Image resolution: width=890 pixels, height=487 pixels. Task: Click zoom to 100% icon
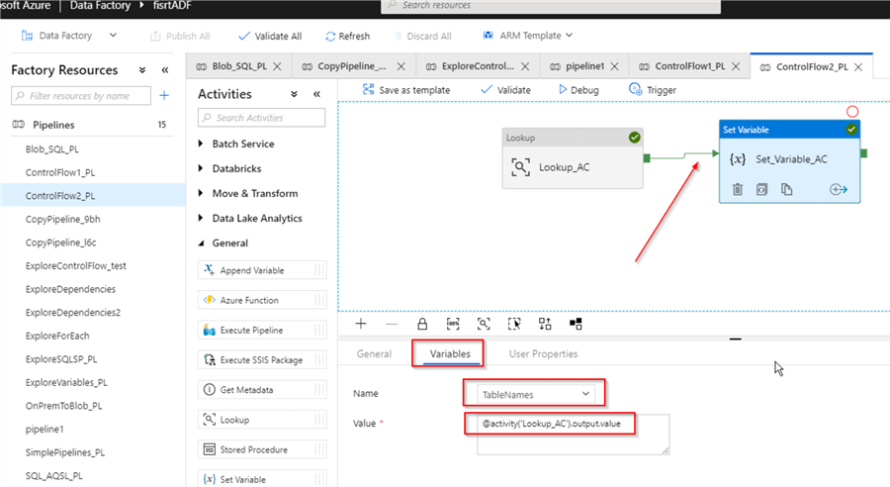(453, 324)
